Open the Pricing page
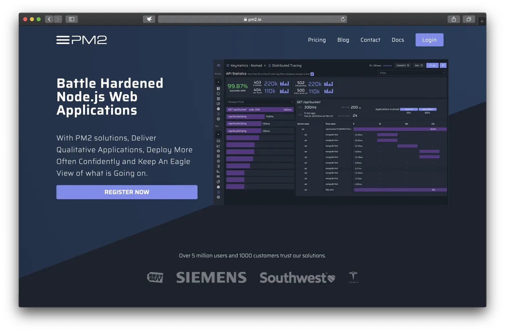The width and height of the screenshot is (505, 332). [x=317, y=40]
